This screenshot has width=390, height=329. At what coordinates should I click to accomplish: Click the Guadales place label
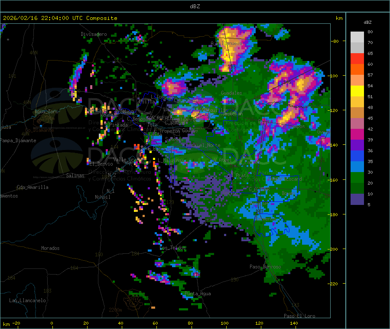pos(231,93)
